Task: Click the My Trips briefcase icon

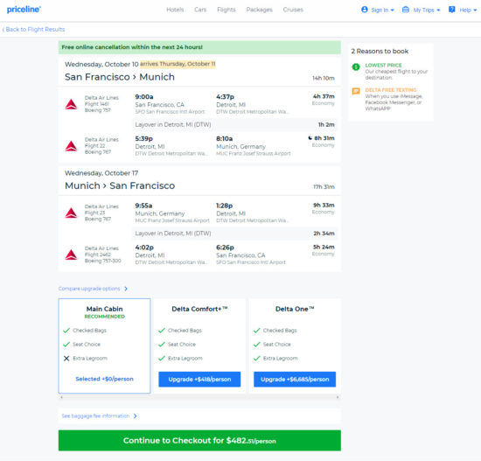Action: pyautogui.click(x=406, y=10)
